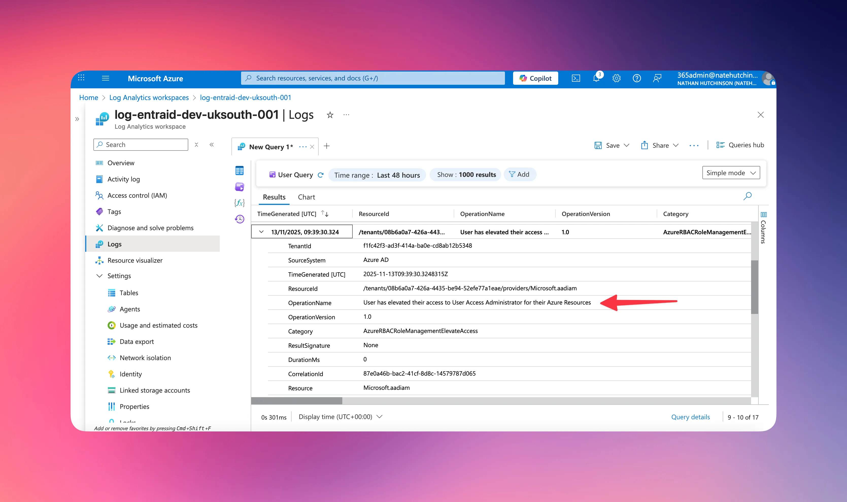Image resolution: width=847 pixels, height=502 pixels.
Task: Clear the resource menu search box
Action: point(196,145)
